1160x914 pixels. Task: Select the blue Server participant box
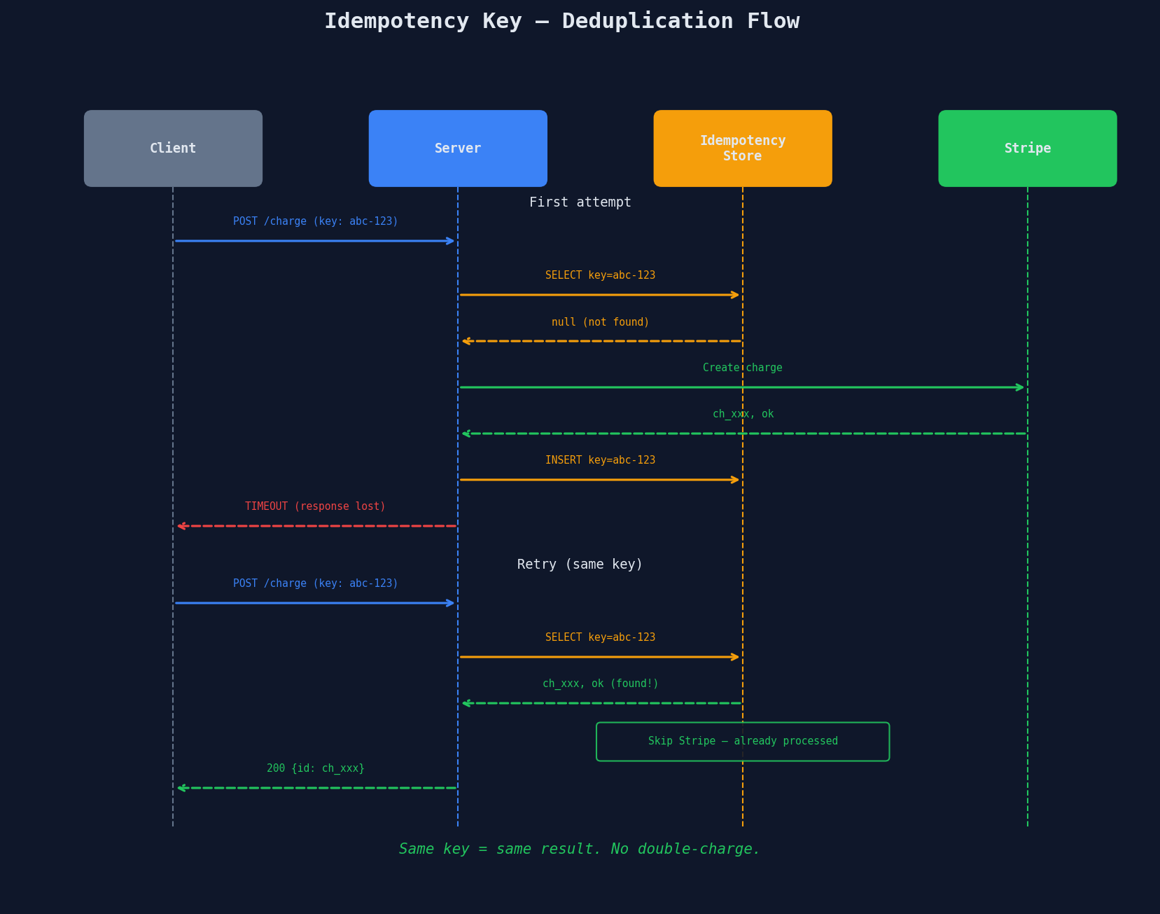pos(458,148)
